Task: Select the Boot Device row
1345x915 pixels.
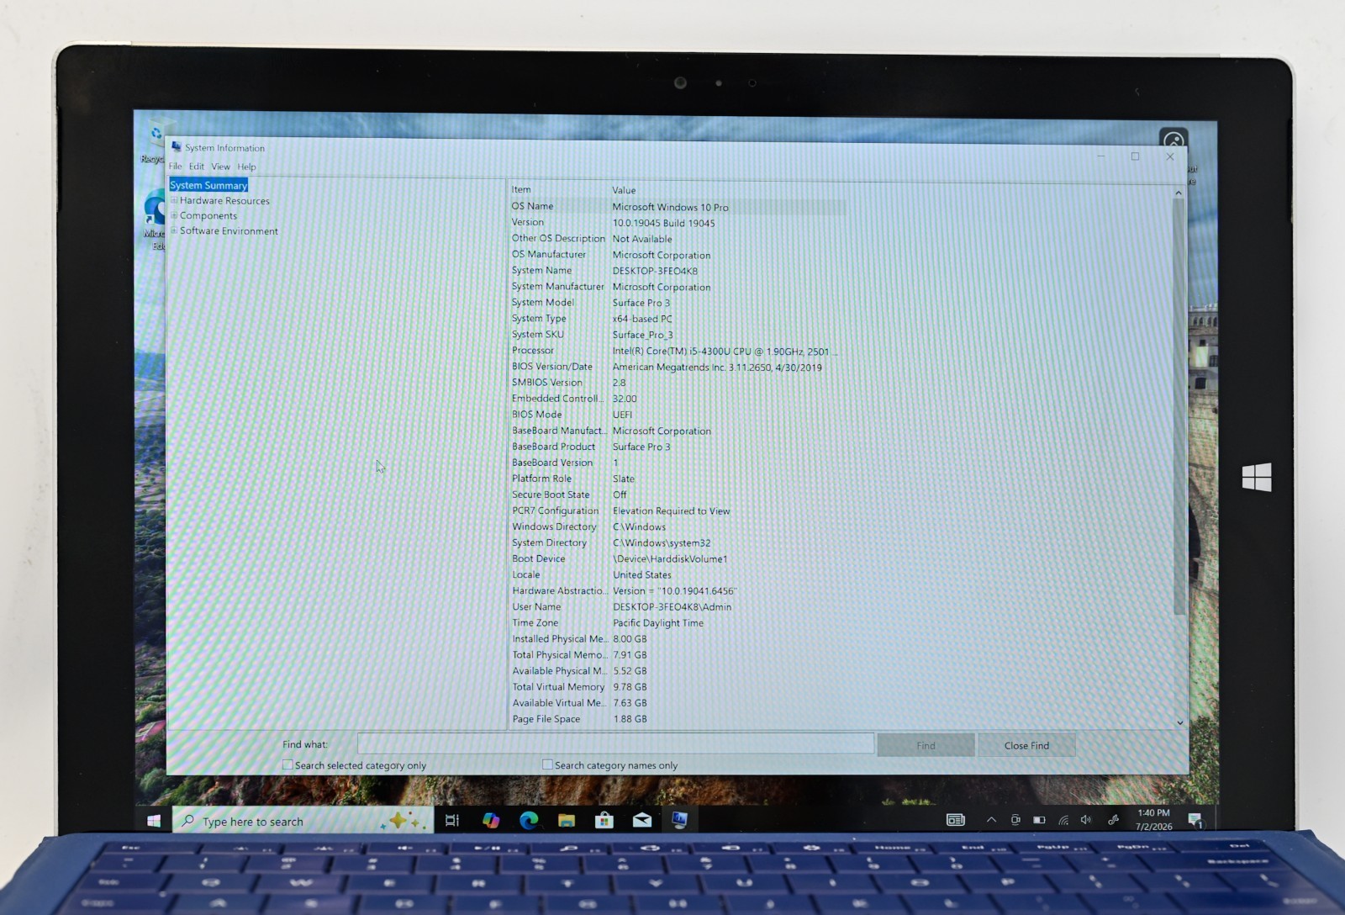Action: click(x=678, y=558)
